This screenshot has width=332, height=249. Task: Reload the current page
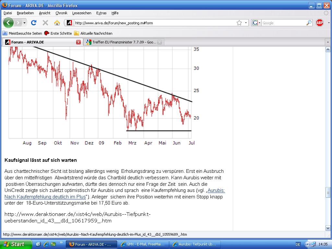[x=33, y=23]
